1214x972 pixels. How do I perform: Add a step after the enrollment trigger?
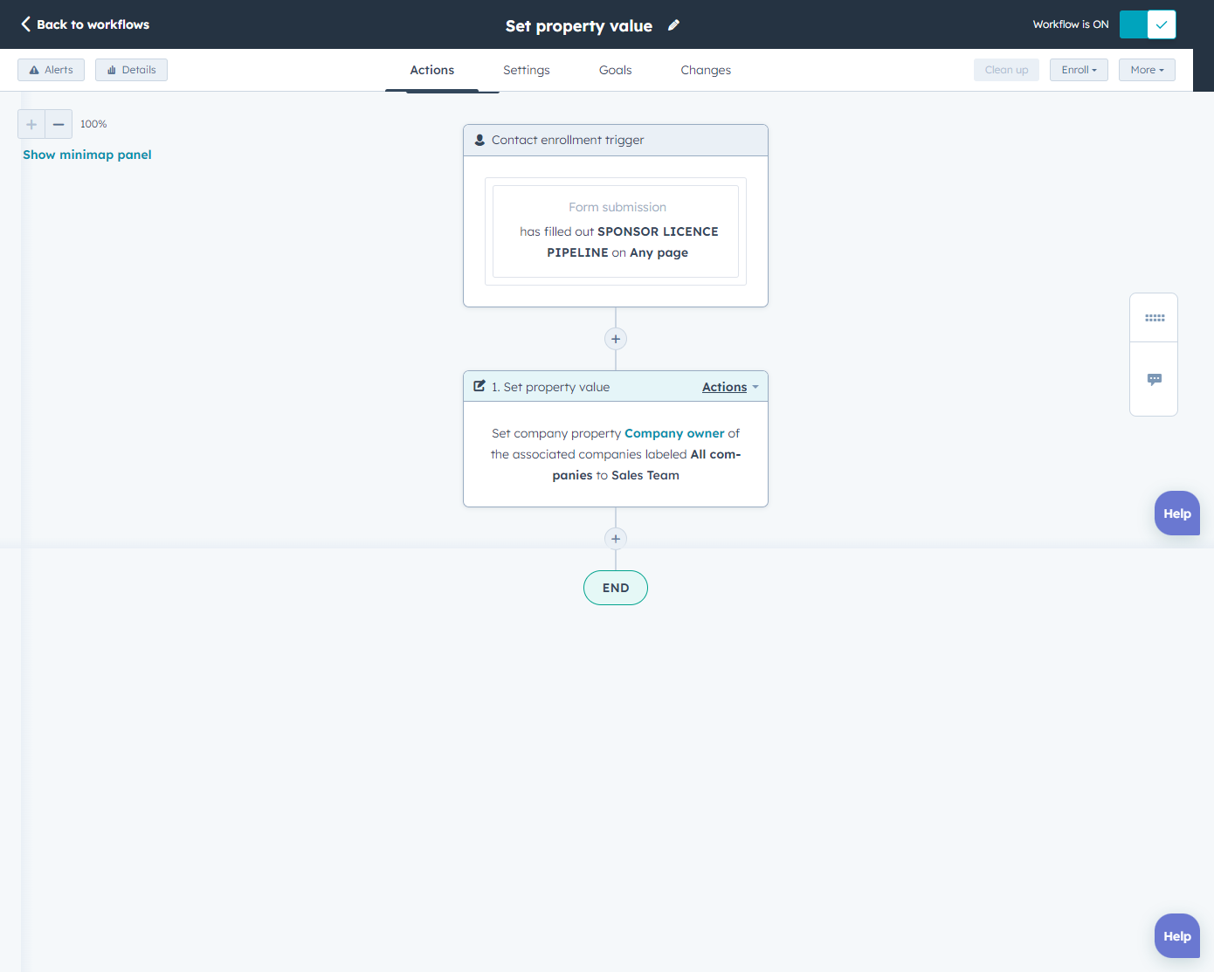click(615, 338)
